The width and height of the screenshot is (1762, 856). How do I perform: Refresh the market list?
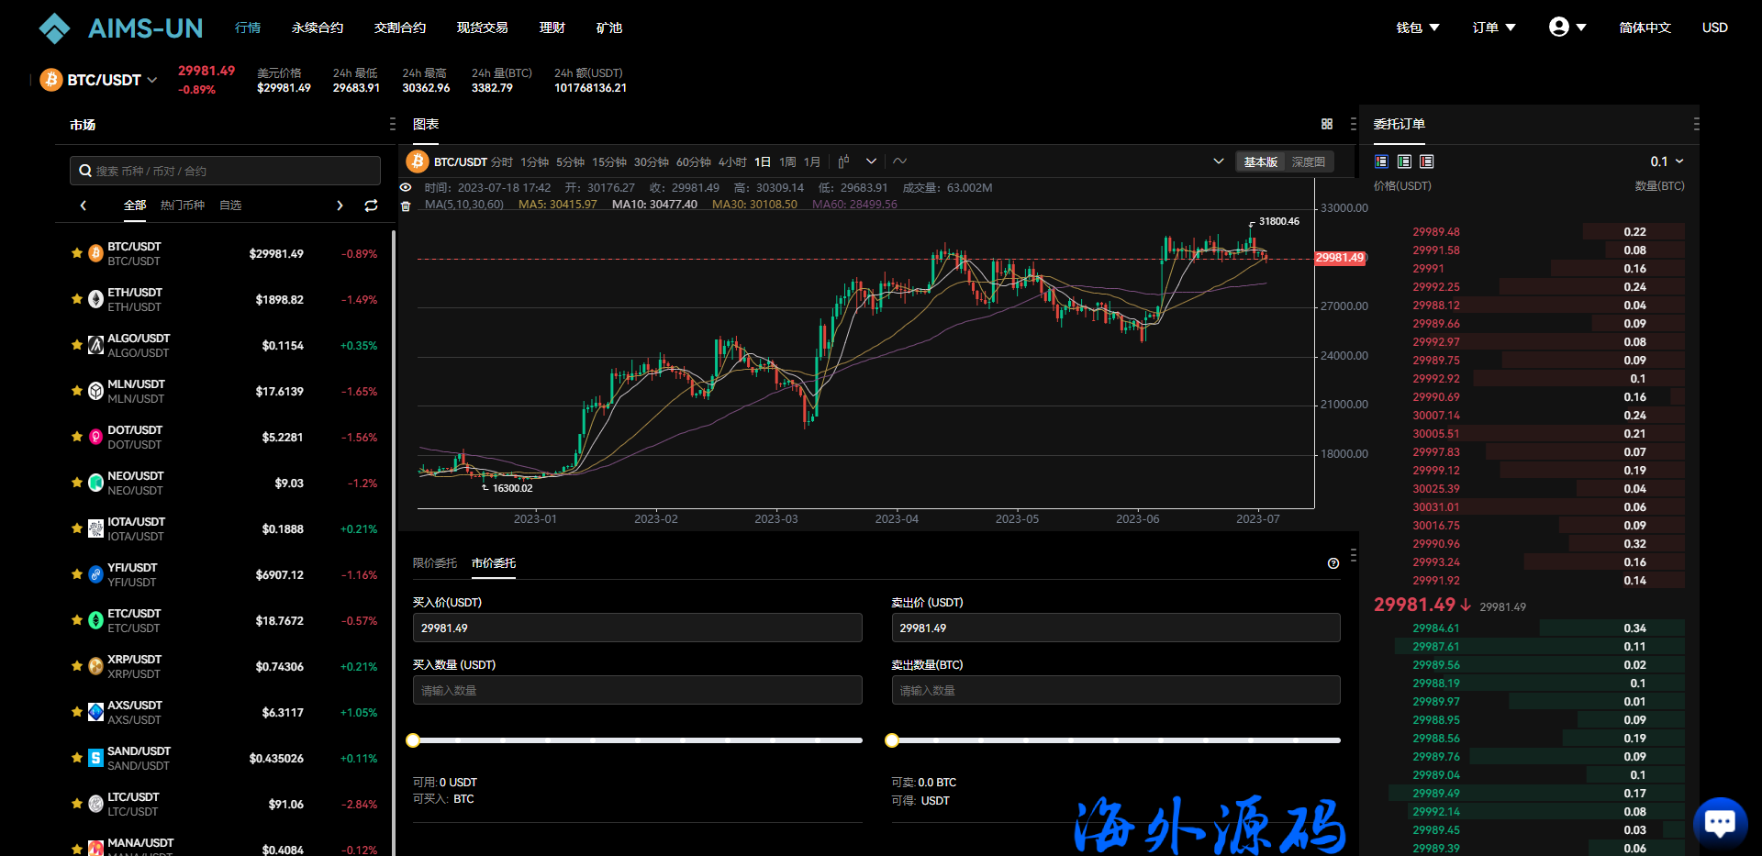371,206
